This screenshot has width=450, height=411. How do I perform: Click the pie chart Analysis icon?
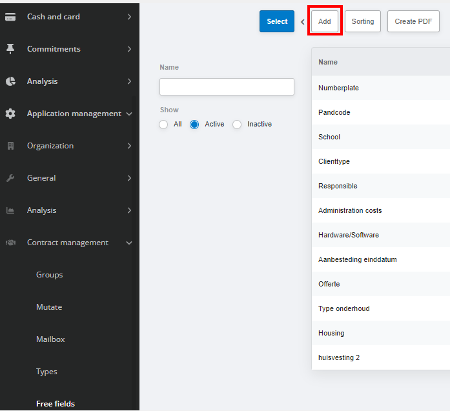[10, 81]
